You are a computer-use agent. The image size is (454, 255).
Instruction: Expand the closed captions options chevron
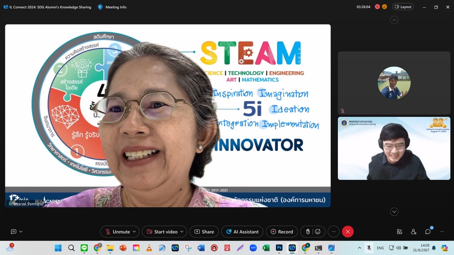21,232
